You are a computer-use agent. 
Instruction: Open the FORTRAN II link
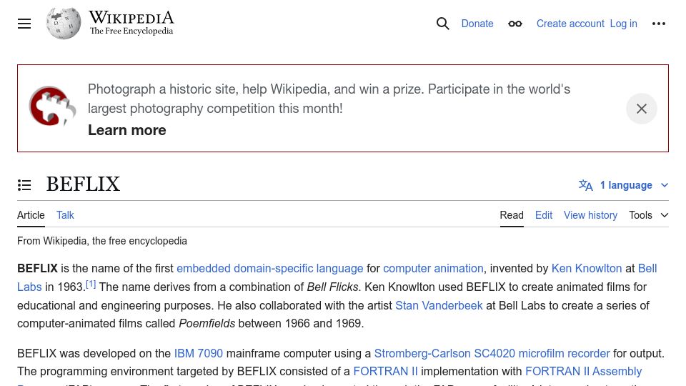pyautogui.click(x=385, y=371)
